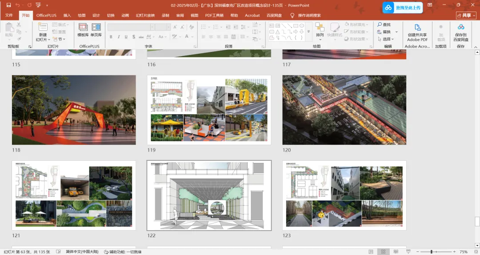Click the 保存到百度网盘 icon
This screenshot has width=480, height=255.
click(x=460, y=28)
